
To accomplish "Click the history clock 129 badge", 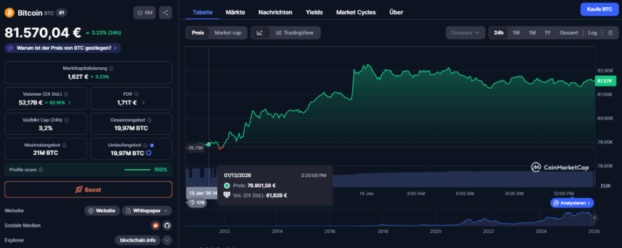I will (197, 203).
